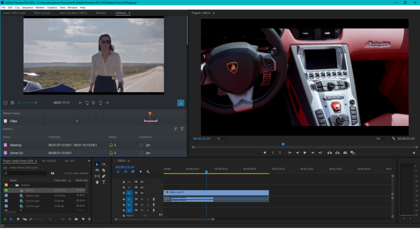The height and width of the screenshot is (229, 420).
Task: Toggle V3 track output eye
Action: (142, 182)
